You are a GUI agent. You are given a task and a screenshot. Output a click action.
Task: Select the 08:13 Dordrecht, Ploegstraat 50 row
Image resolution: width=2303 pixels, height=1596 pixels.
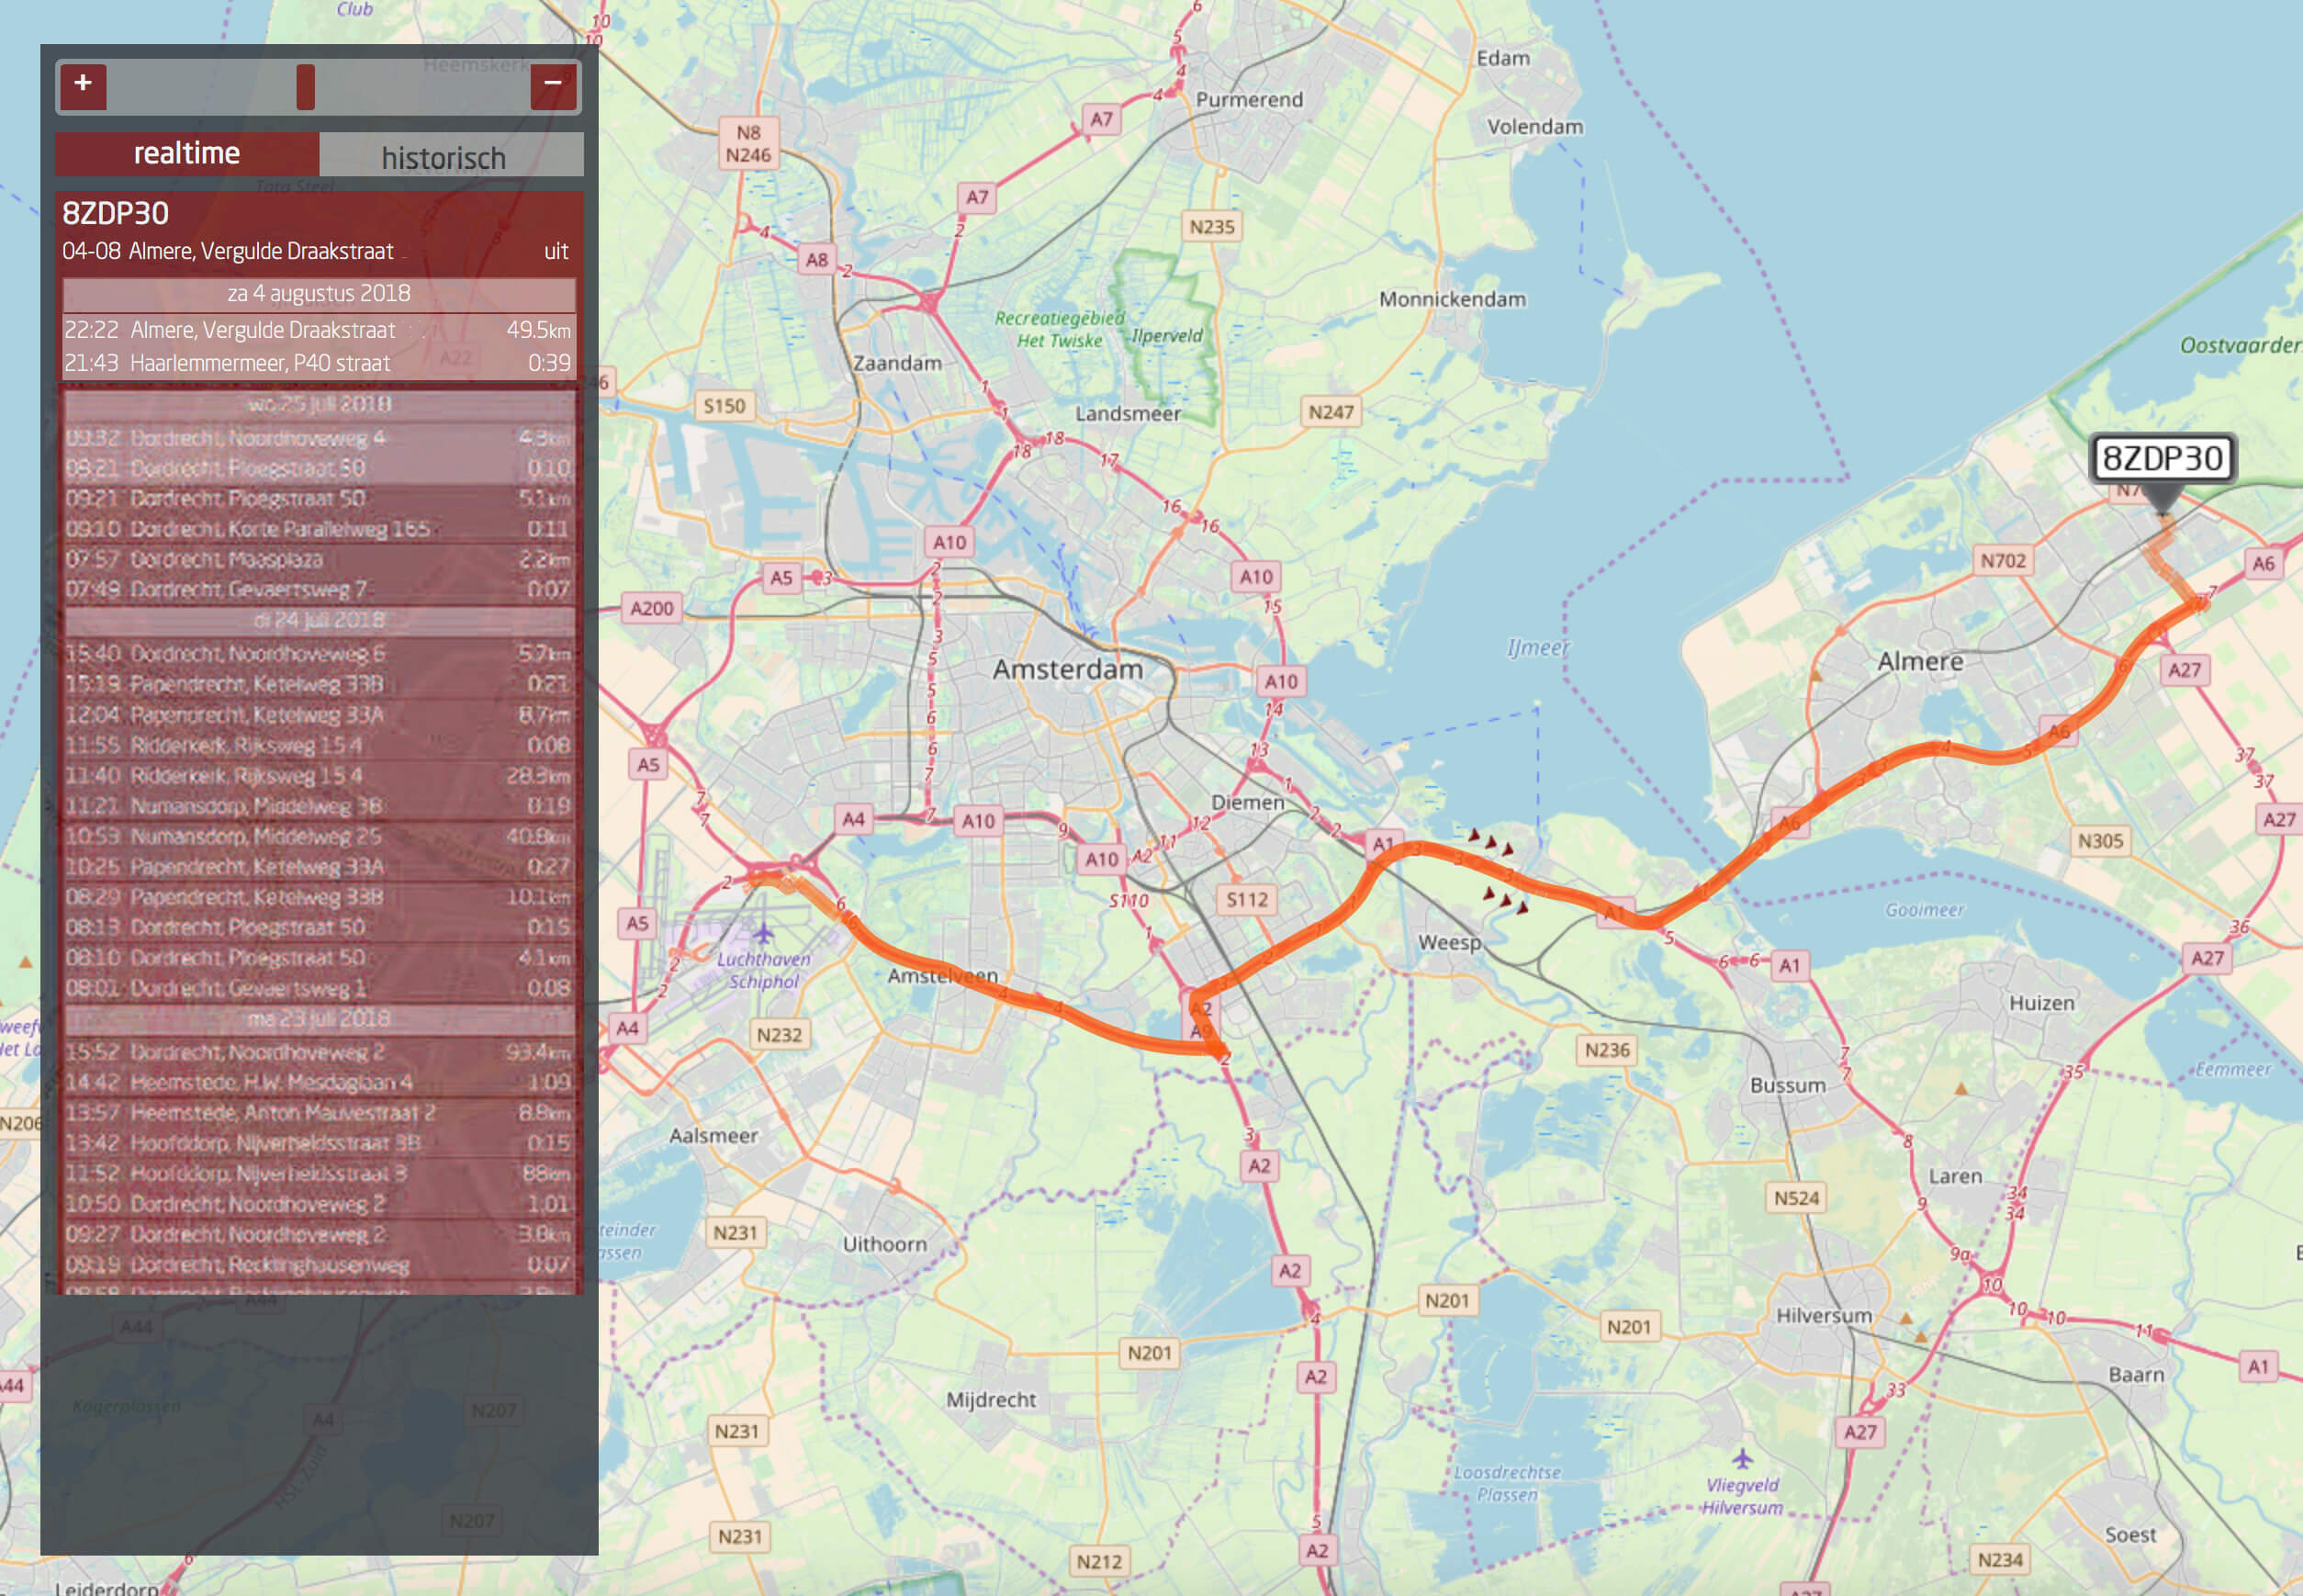tap(319, 927)
